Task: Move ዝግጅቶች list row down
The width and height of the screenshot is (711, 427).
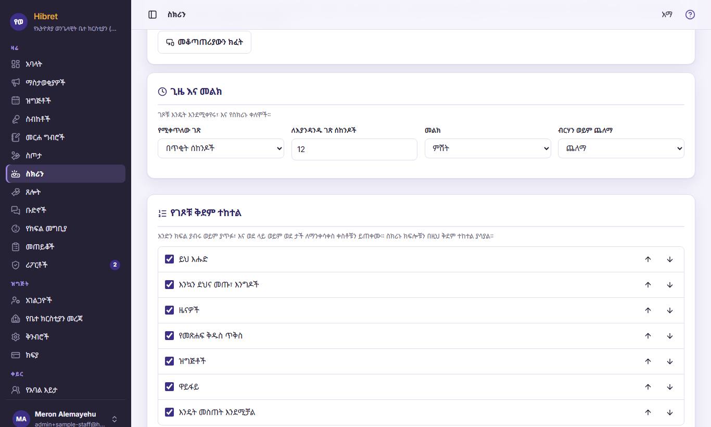Action: pos(670,361)
